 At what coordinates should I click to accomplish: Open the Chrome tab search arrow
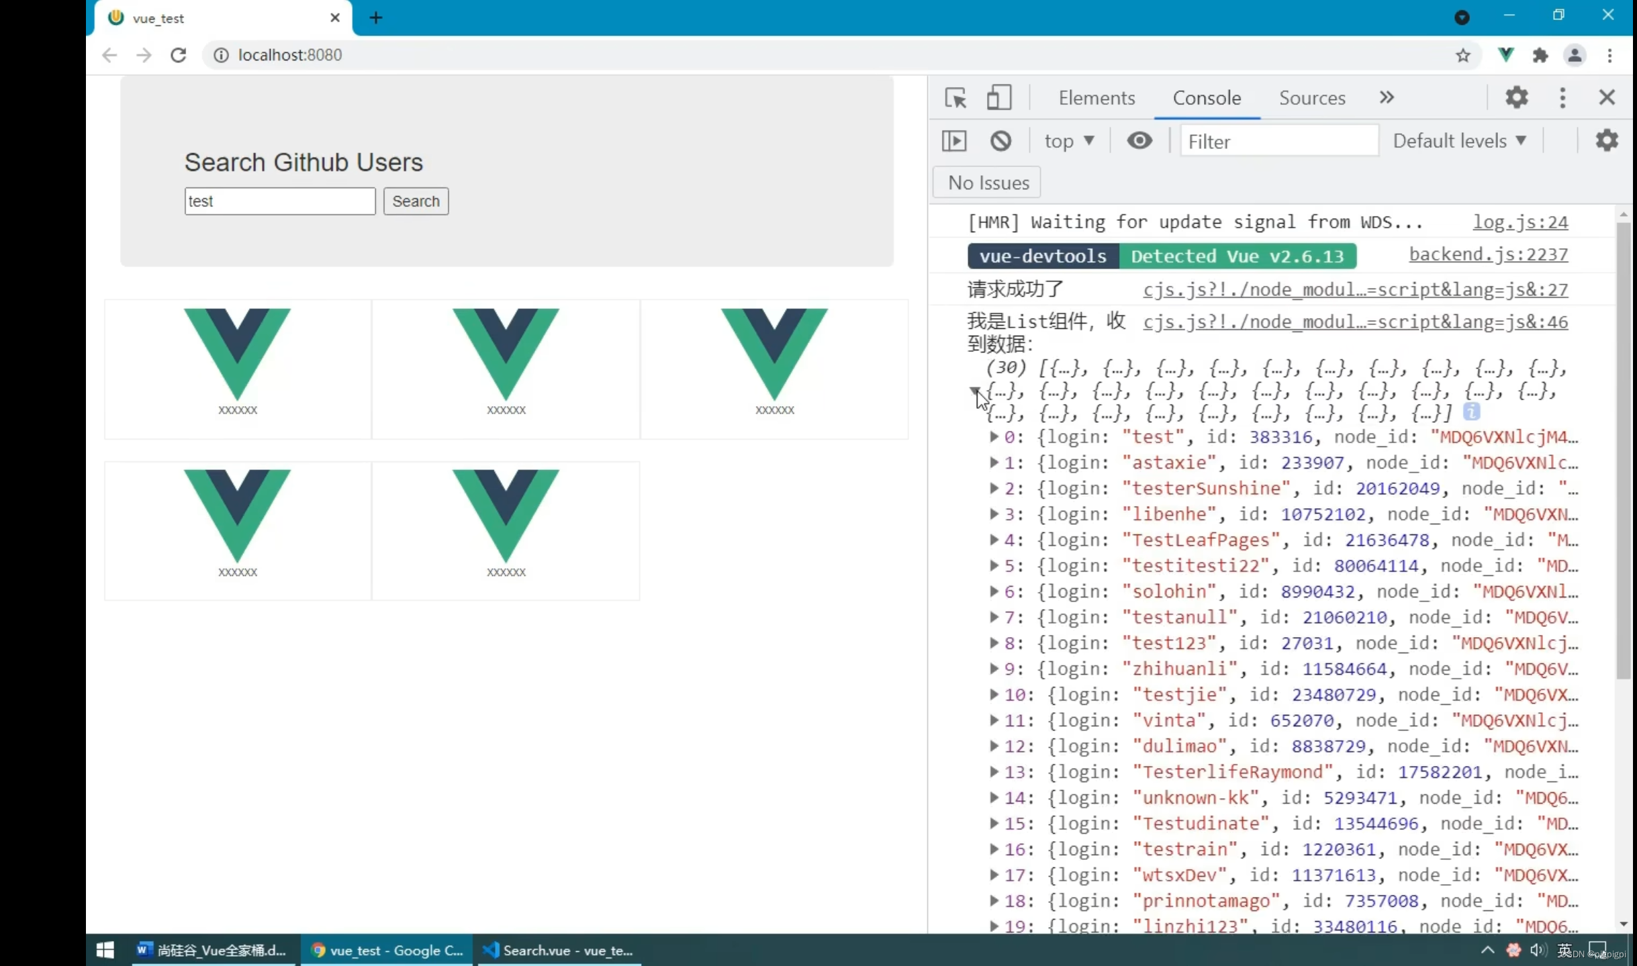coord(1462,18)
